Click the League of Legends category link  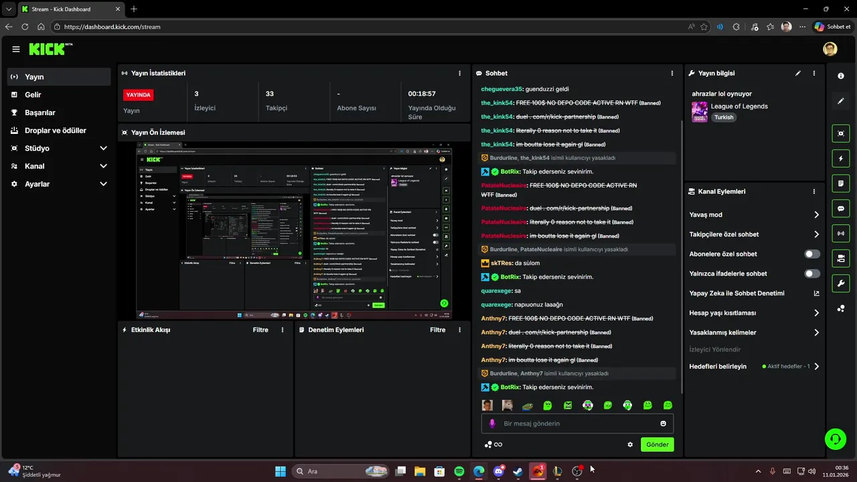pos(739,106)
